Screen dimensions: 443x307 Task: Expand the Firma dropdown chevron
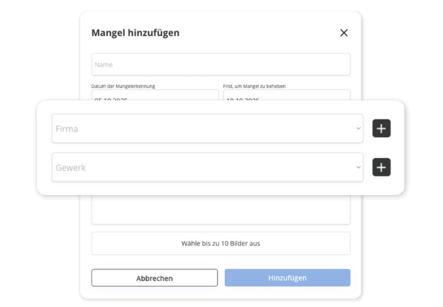358,128
